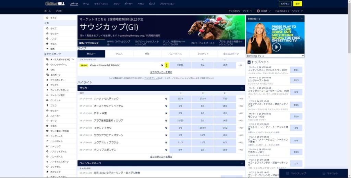Click stats icon for 日本 v 中国
Screen dimensions: 351x178
click(x=166, y=113)
